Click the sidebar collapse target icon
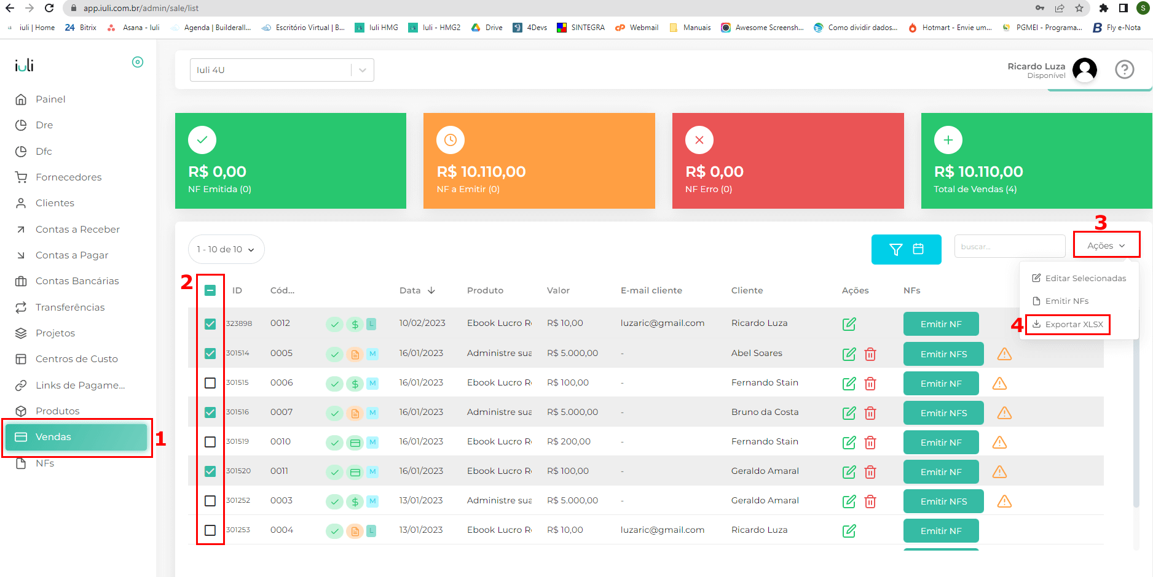Screen dimensions: 1153x577 coord(138,62)
